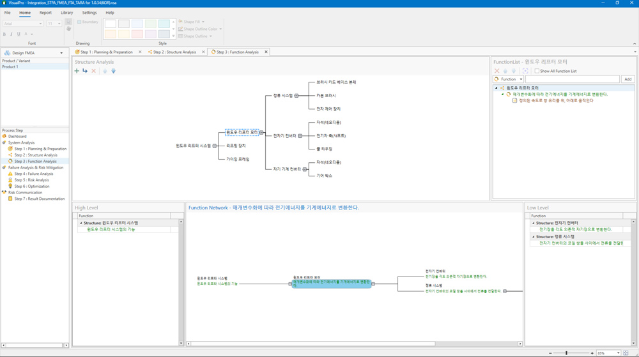Viewport: 639px width, 357px height.
Task: Click the Function Network horizontal scrollbar
Action: pos(313,344)
